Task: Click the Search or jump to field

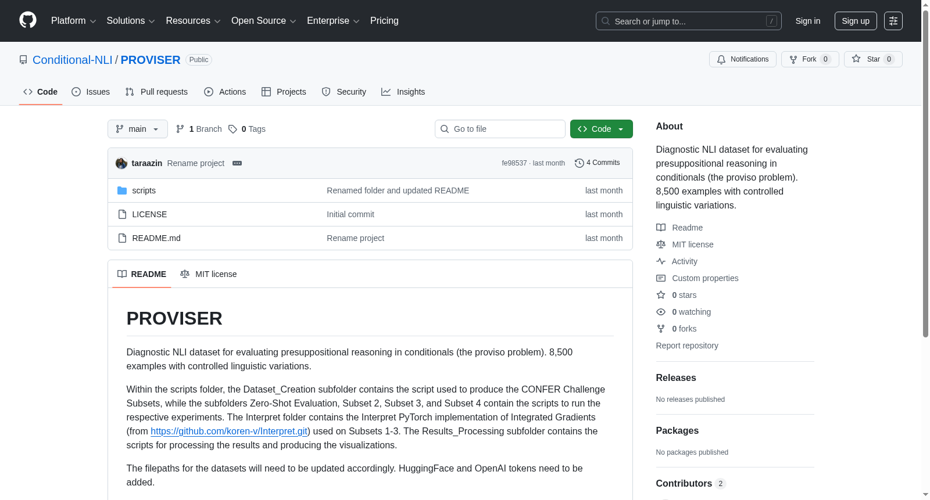Action: (x=689, y=21)
